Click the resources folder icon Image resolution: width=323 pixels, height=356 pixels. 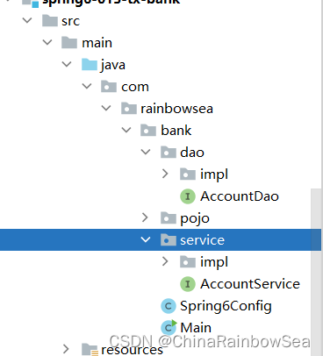90,349
